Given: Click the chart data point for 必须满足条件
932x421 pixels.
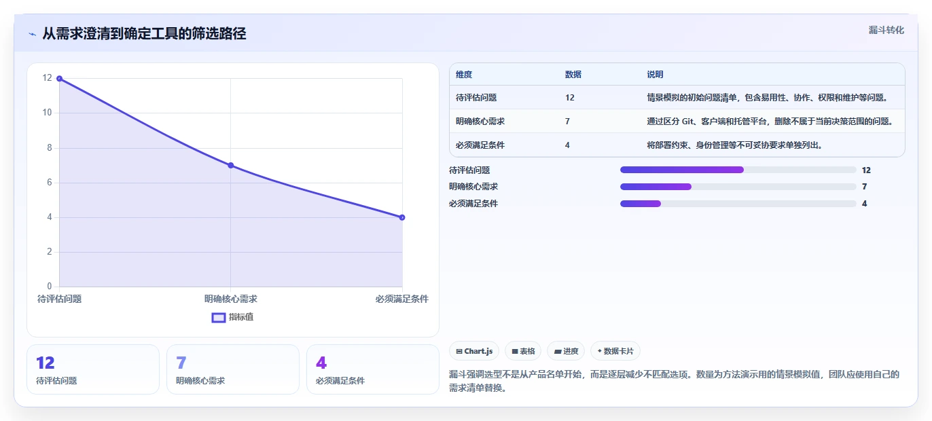Looking at the screenshot, I should pyautogui.click(x=402, y=217).
